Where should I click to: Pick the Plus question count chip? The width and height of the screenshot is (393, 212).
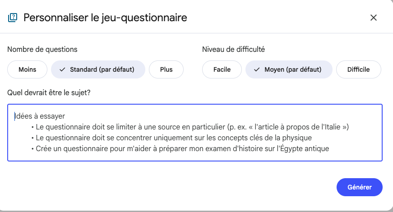tap(166, 69)
